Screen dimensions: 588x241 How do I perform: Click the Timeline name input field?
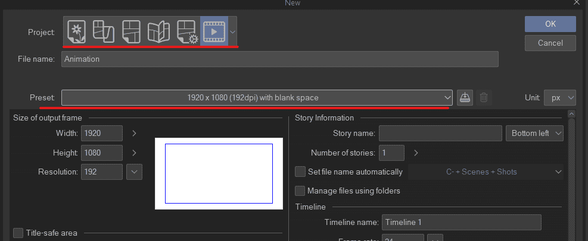point(461,223)
